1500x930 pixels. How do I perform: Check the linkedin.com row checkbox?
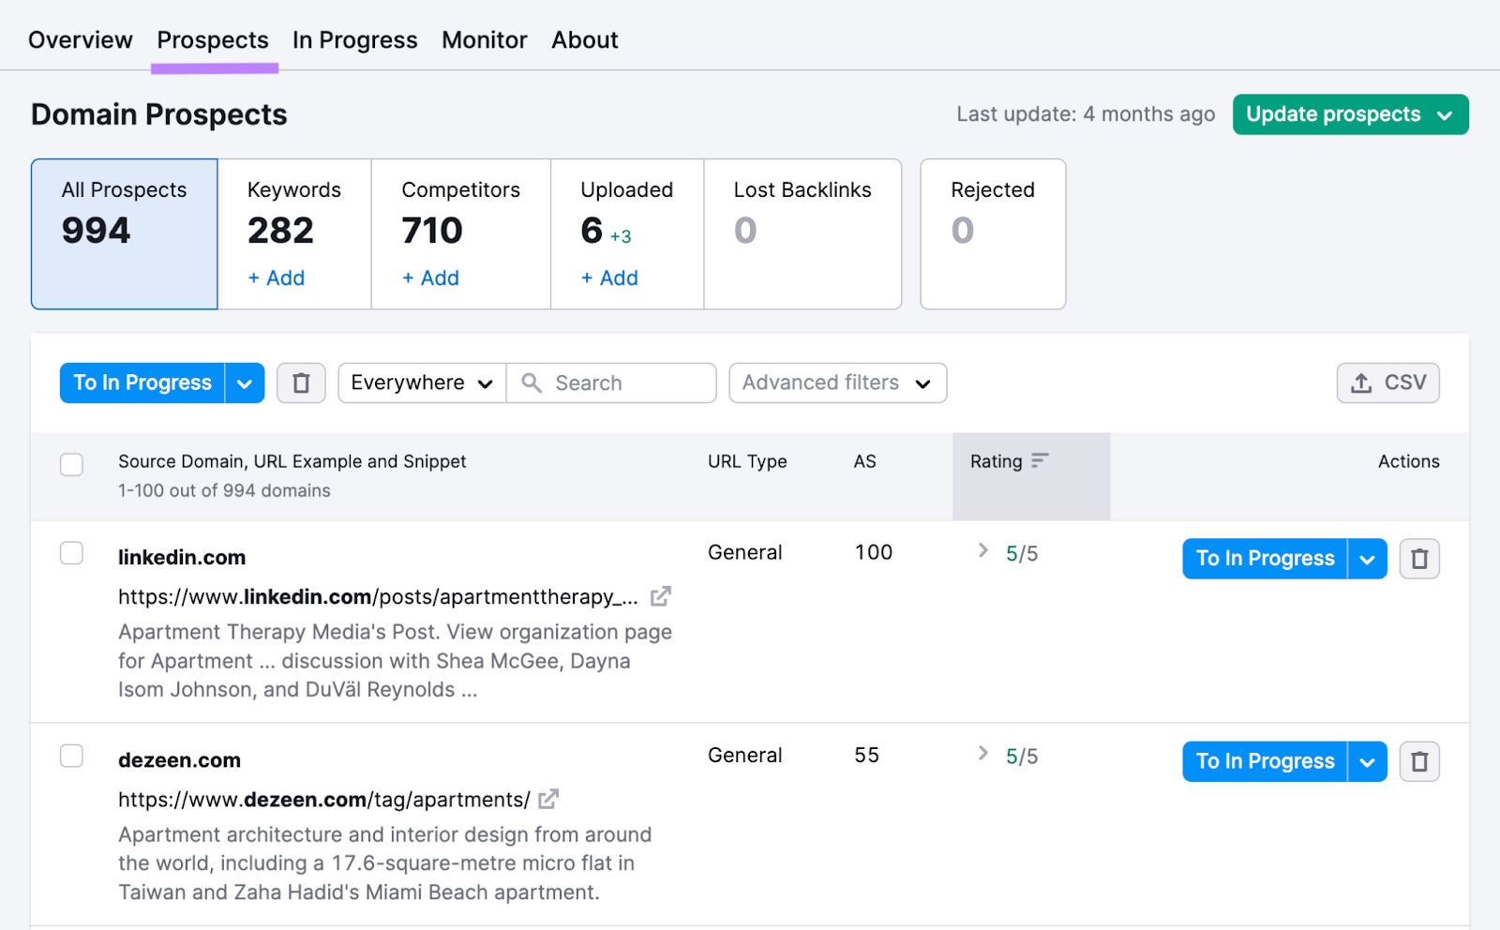click(x=71, y=552)
